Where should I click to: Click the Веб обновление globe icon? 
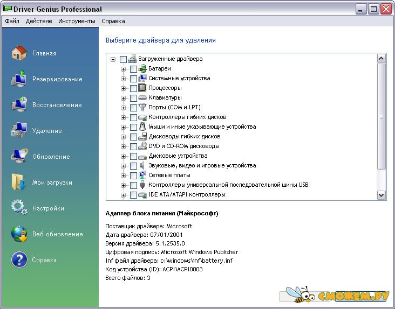(19, 234)
